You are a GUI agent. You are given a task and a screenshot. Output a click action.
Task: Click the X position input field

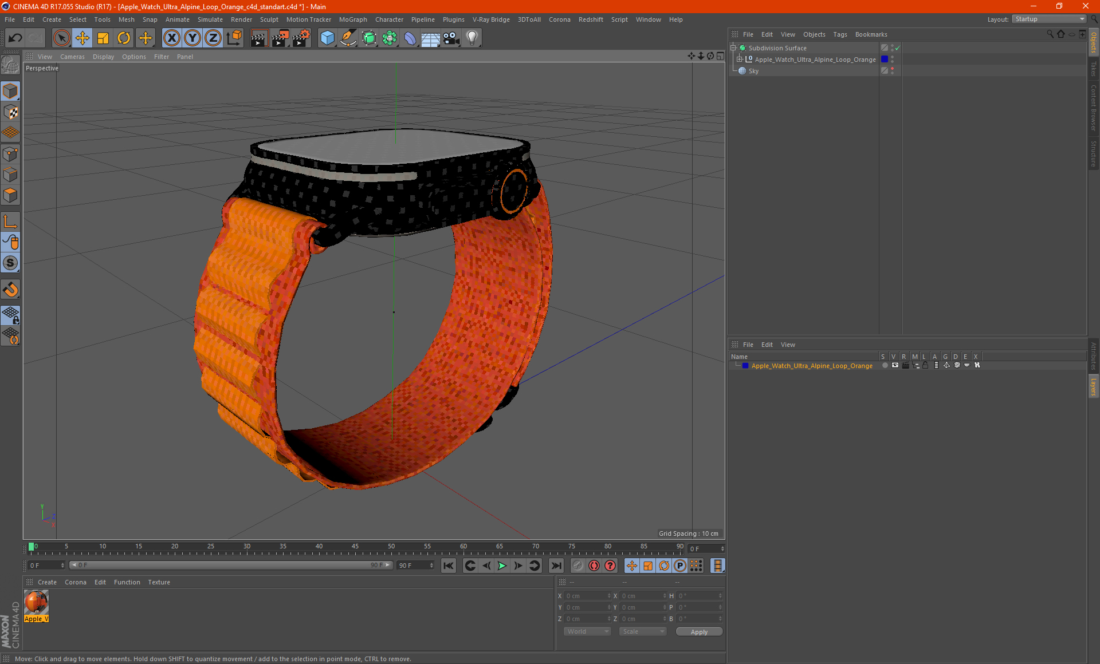pos(588,596)
